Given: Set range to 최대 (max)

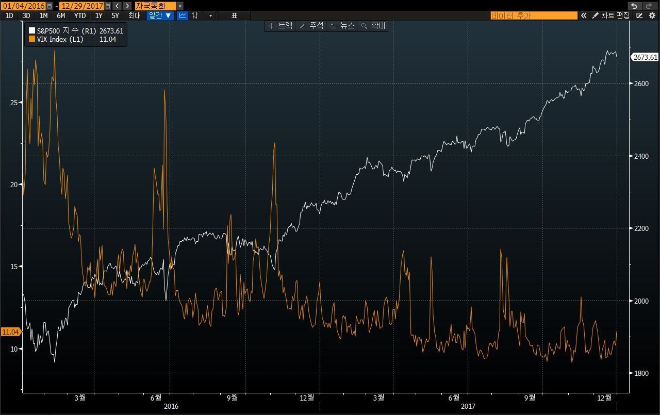Looking at the screenshot, I should [x=134, y=15].
